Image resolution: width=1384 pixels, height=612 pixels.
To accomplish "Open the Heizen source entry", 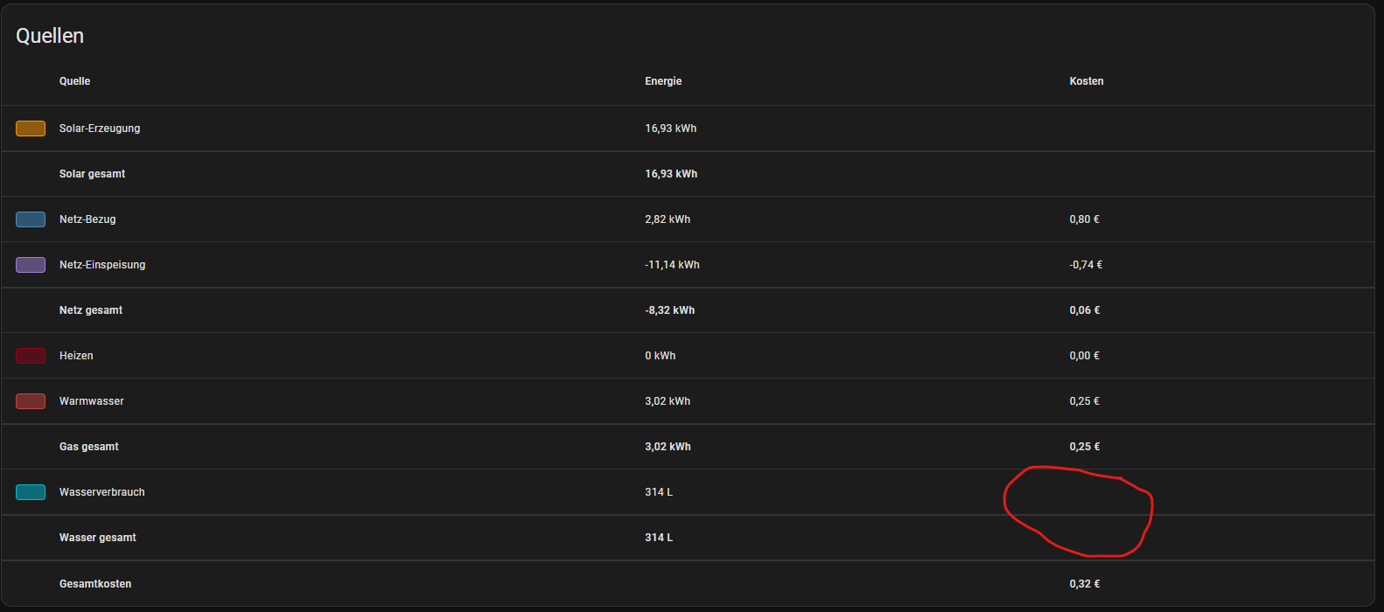I will [x=76, y=356].
